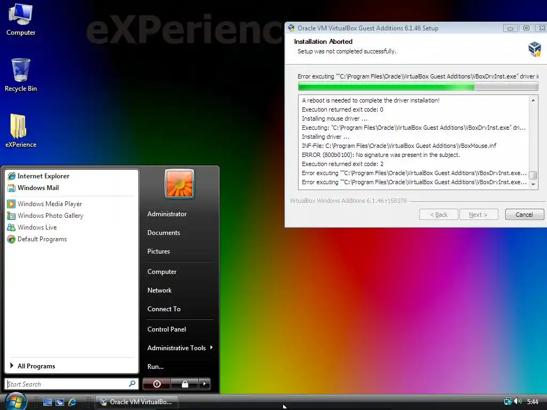Click the Next > button in Setup
547x410 pixels.
(x=478, y=215)
